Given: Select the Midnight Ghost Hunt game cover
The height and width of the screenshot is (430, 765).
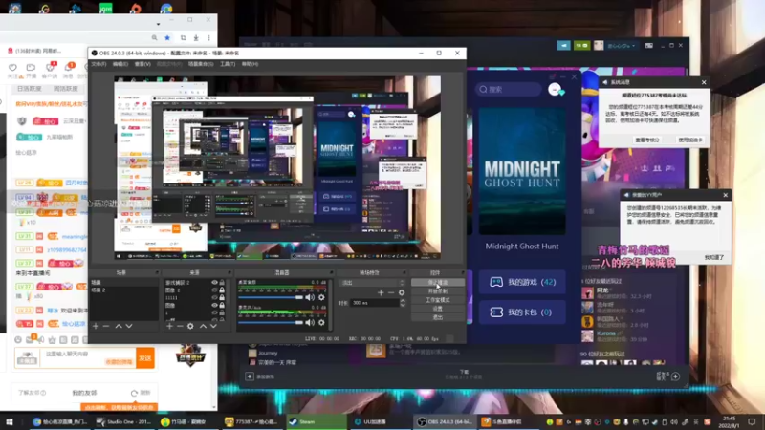Looking at the screenshot, I should coord(522,171).
